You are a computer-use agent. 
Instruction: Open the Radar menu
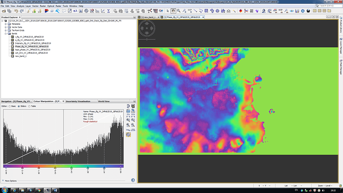click(58, 6)
